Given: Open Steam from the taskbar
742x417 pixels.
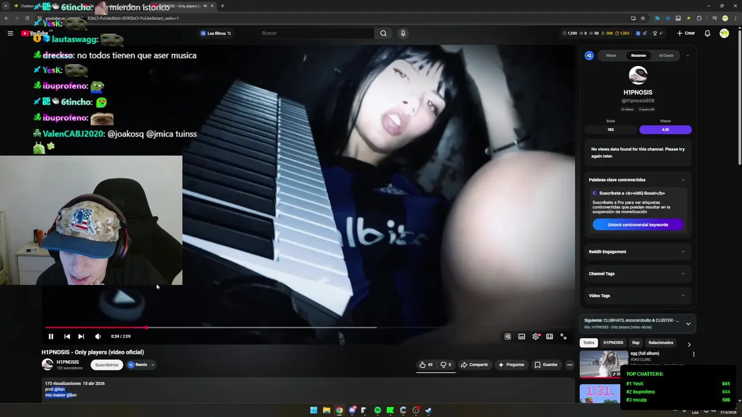Looking at the screenshot, I should 428,410.
